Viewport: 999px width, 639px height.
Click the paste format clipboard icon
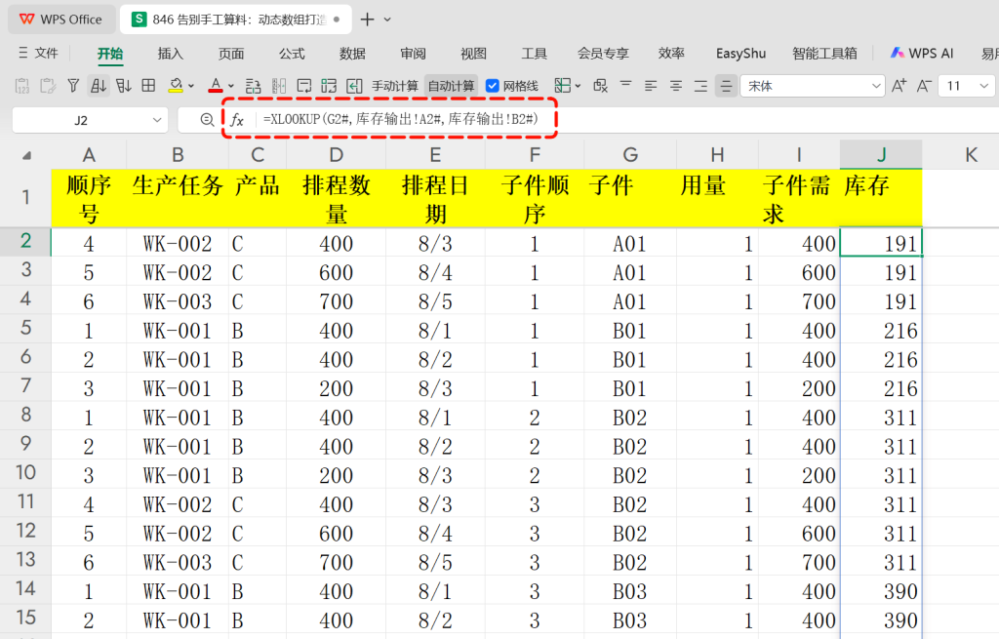pos(48,86)
